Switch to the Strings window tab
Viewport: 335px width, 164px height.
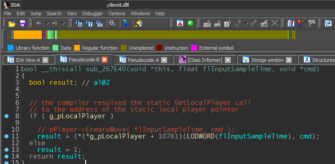(267, 60)
